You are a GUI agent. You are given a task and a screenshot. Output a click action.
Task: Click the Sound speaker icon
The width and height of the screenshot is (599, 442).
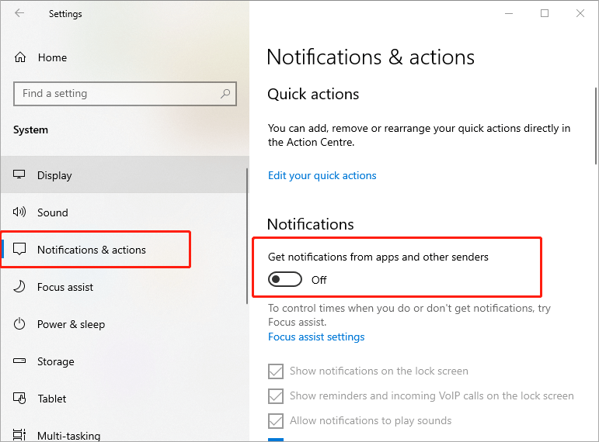click(20, 212)
